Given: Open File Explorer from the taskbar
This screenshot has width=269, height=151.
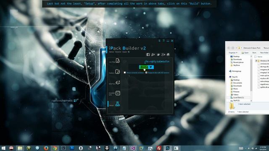Looking at the screenshot, I should click(20, 148).
